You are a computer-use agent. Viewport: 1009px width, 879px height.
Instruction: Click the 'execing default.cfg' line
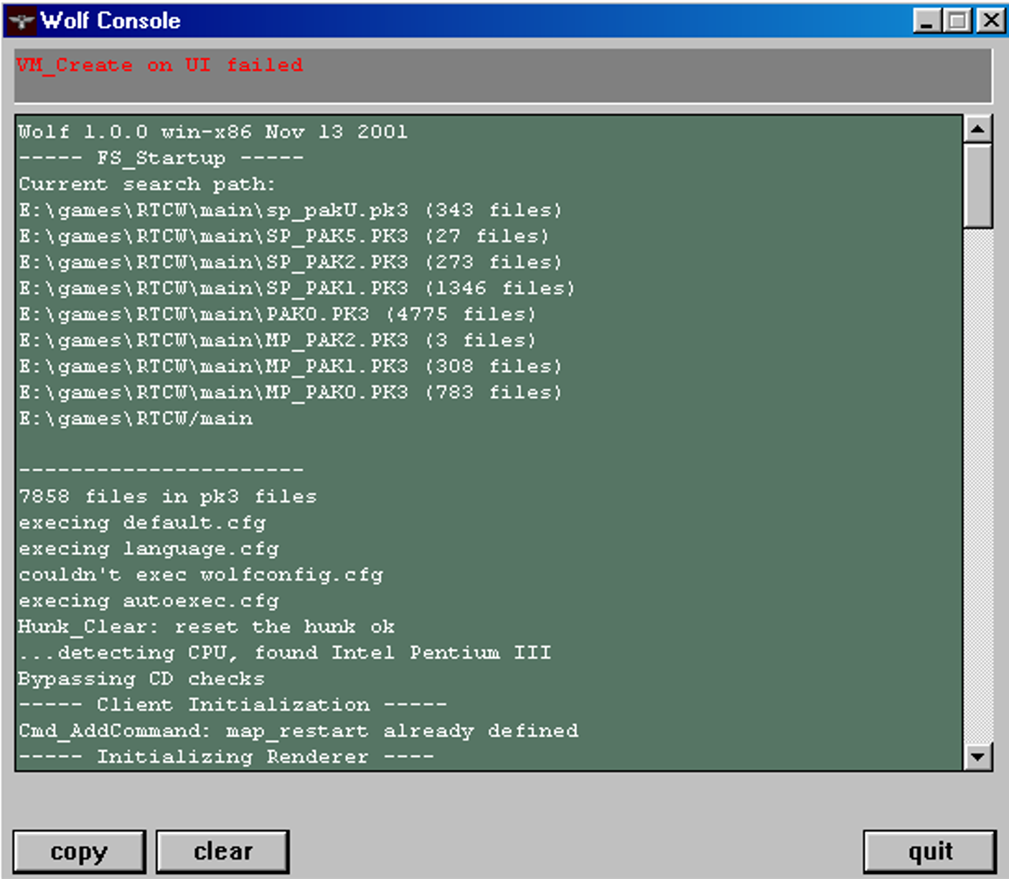coord(142,523)
